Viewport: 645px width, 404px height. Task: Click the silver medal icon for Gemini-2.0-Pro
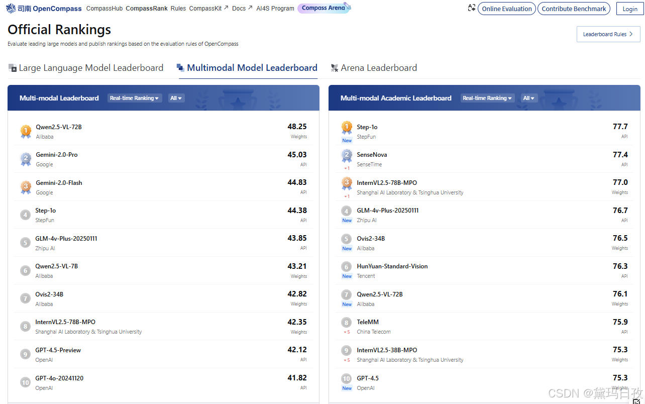pos(26,159)
